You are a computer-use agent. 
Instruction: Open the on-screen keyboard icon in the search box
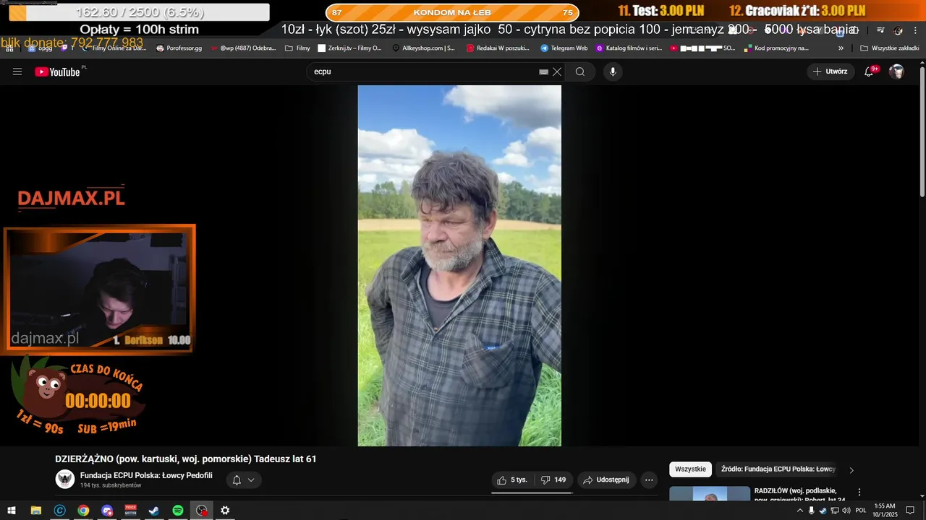543,71
